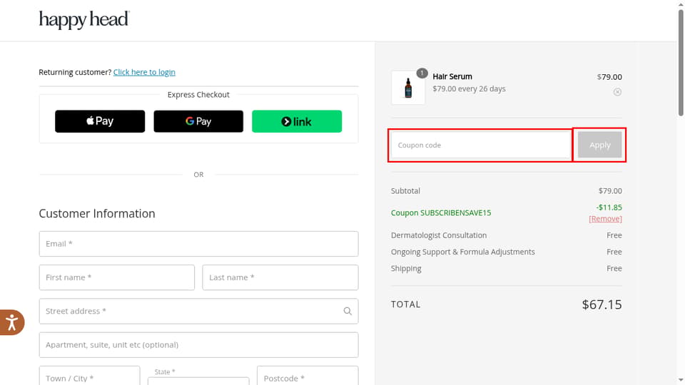Image resolution: width=685 pixels, height=385 pixels.
Task: Click the Apply coupon button
Action: (x=600, y=145)
